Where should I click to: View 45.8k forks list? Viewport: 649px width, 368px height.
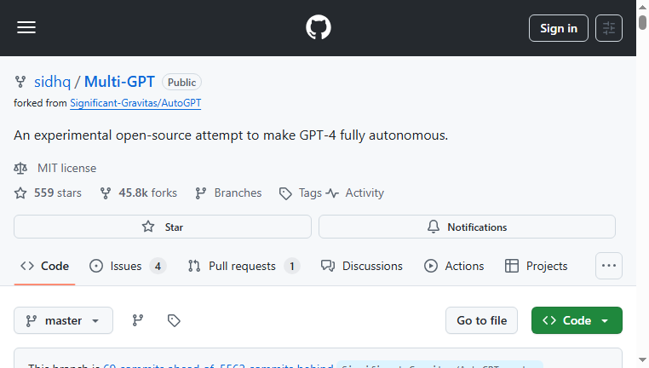[139, 193]
